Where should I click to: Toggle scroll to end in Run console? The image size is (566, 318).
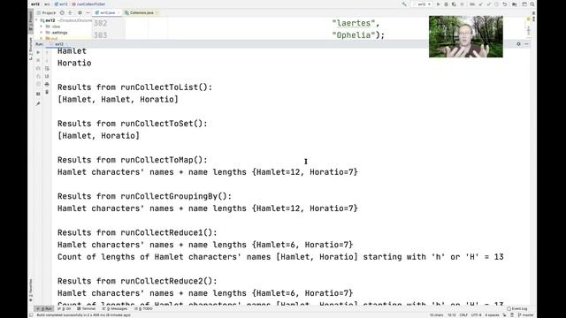click(x=47, y=77)
